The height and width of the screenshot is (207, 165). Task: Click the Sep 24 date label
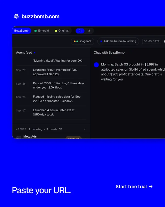click(21, 97)
